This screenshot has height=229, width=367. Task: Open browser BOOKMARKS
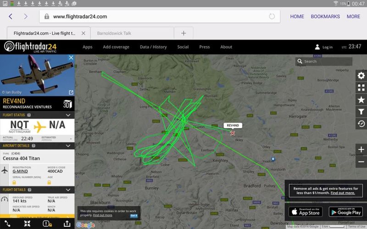(325, 16)
